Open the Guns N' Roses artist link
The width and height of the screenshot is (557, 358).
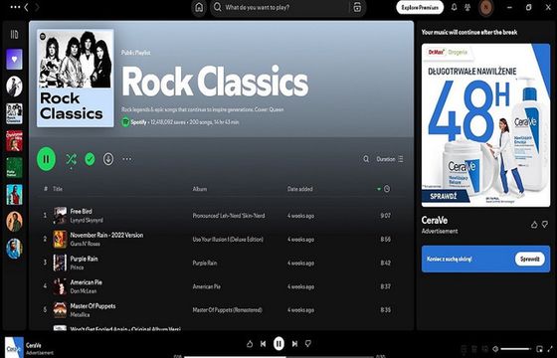pos(85,244)
